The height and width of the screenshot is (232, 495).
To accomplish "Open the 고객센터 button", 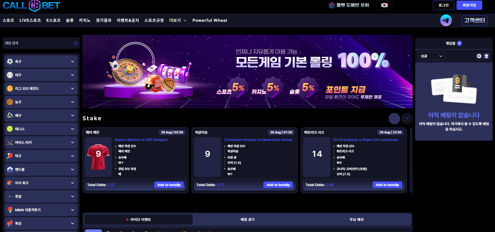I will click(474, 21).
